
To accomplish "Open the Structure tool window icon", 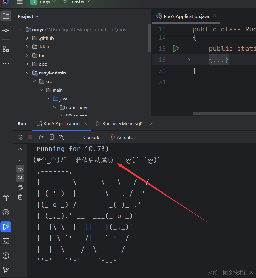I will point(6,49).
